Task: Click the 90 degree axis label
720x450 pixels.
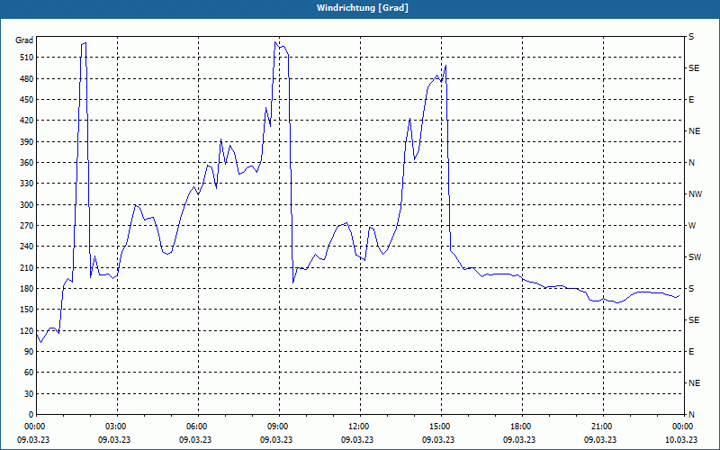Action: pos(29,352)
